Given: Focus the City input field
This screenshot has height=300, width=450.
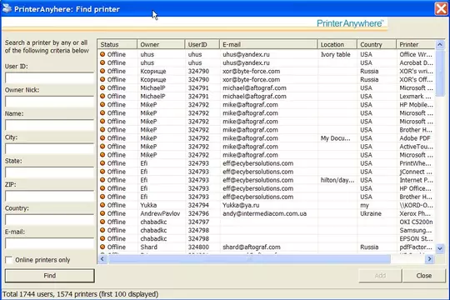Looking at the screenshot, I should (x=49, y=148).
